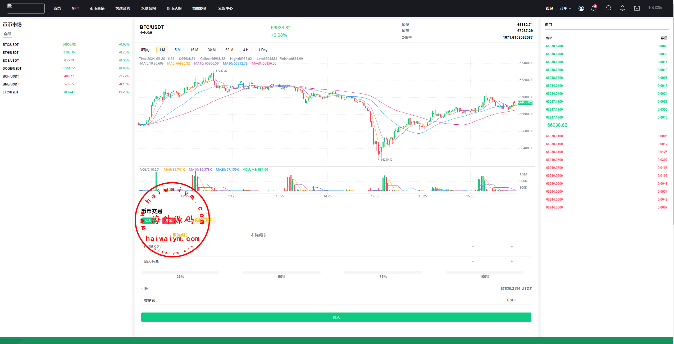Viewport: 674px width, 344px height.
Task: Open the user profile account icon
Action: [581, 8]
